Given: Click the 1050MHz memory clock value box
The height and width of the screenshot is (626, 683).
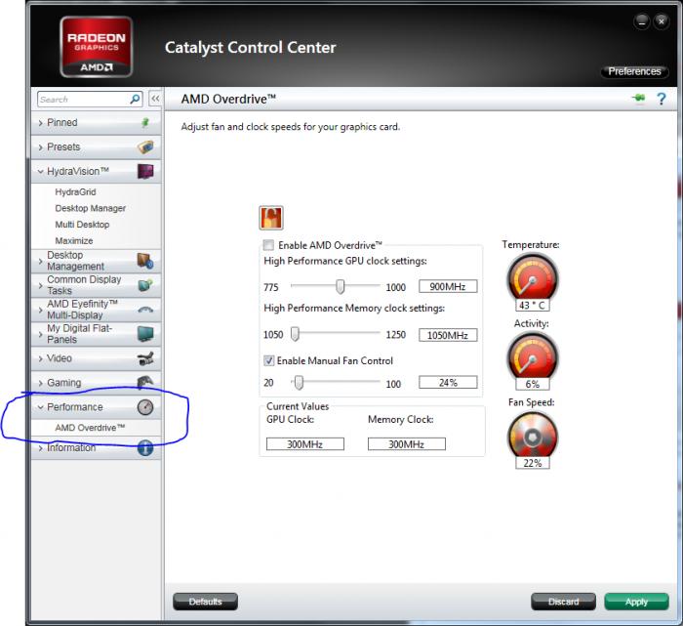Looking at the screenshot, I should pos(448,335).
